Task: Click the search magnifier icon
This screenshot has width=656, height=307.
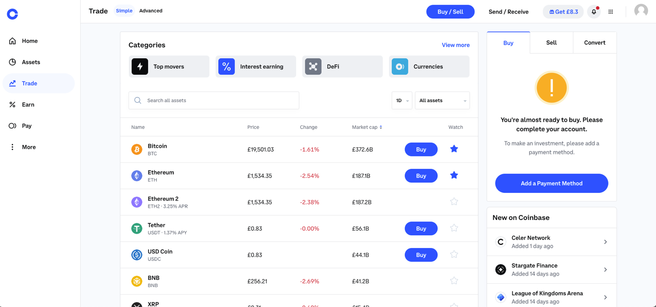Action: [138, 100]
